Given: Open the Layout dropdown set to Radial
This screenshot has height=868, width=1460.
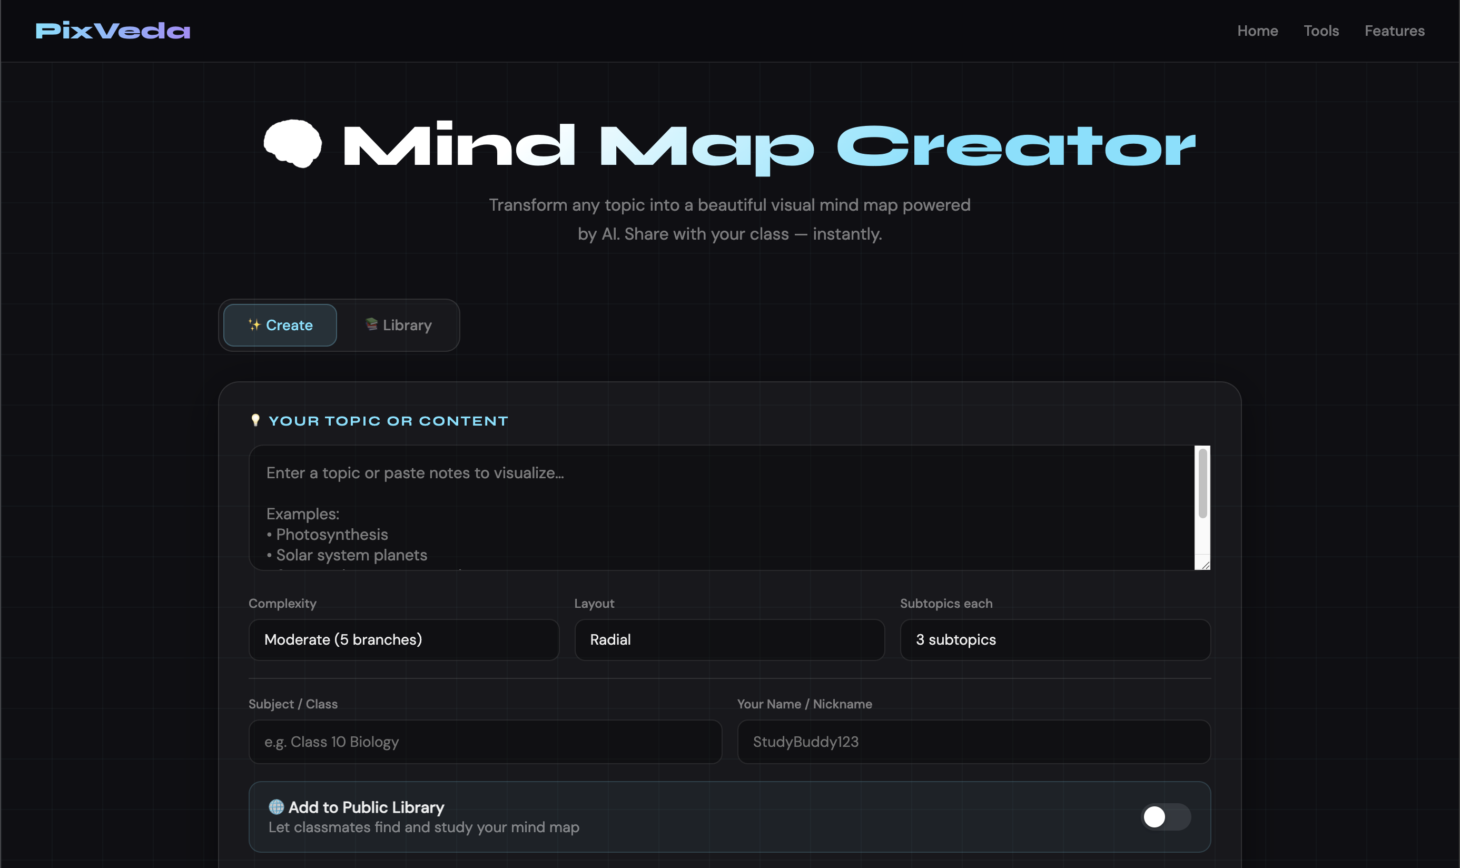Looking at the screenshot, I should [x=728, y=639].
